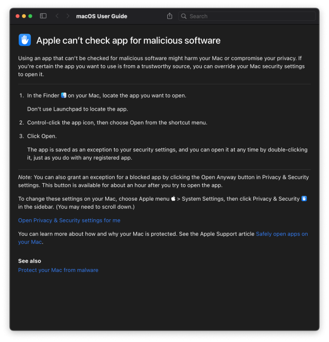Click the macOS User Guide window title

click(101, 16)
